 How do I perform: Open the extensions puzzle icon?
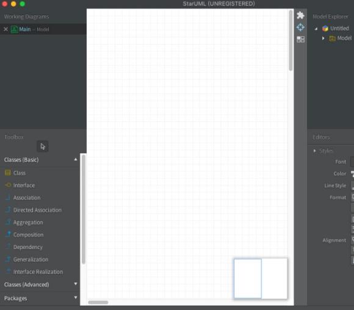(300, 15)
